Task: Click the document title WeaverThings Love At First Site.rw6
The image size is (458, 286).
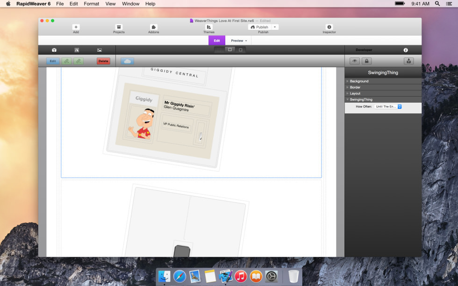Action: pos(224,21)
